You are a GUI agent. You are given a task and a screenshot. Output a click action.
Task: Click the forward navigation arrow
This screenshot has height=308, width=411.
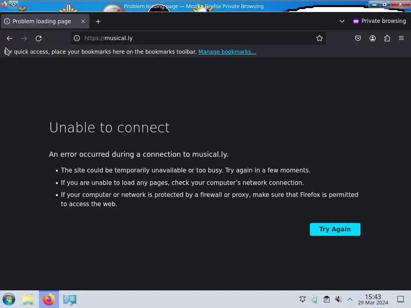click(24, 38)
